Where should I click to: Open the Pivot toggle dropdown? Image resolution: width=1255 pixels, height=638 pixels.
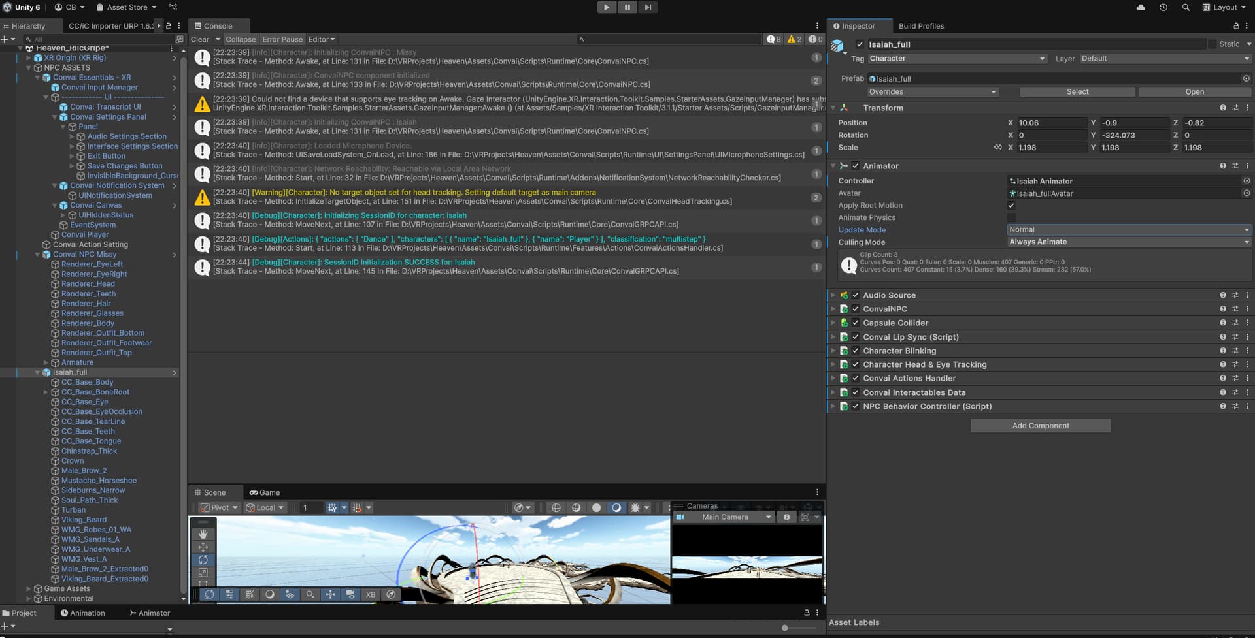219,507
